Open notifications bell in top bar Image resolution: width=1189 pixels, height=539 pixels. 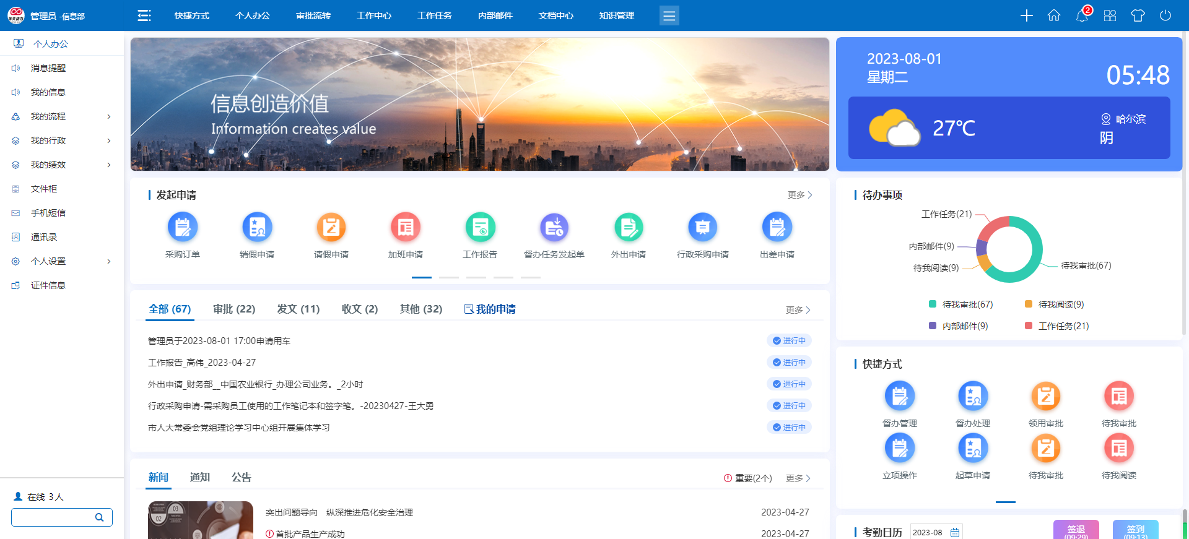[x=1082, y=15]
